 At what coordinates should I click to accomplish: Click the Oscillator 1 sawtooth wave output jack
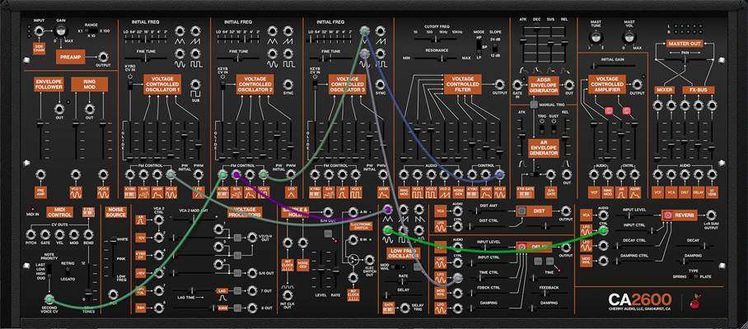tap(195, 31)
